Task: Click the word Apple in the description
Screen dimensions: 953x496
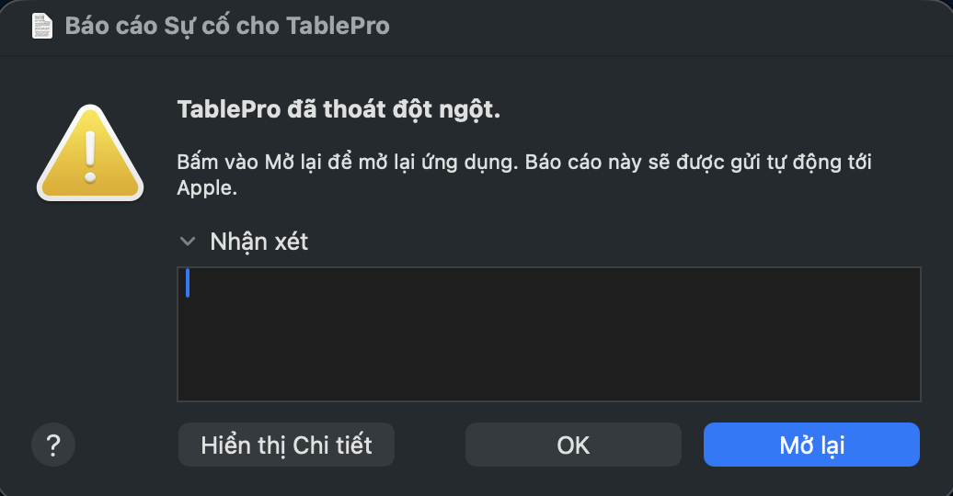Action: click(x=207, y=188)
